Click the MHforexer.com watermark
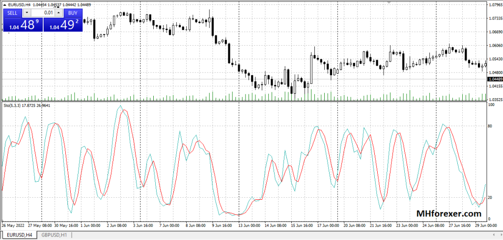The image size is (503, 240). point(448,214)
